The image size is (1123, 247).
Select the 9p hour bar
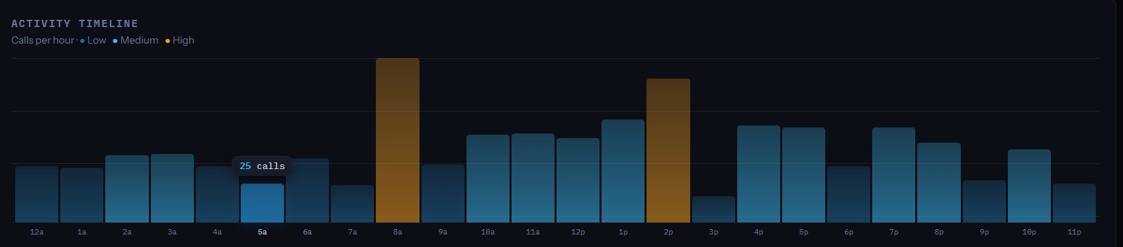click(984, 201)
